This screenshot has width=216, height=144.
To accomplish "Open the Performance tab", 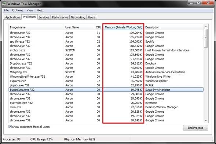I will click(x=60, y=17).
